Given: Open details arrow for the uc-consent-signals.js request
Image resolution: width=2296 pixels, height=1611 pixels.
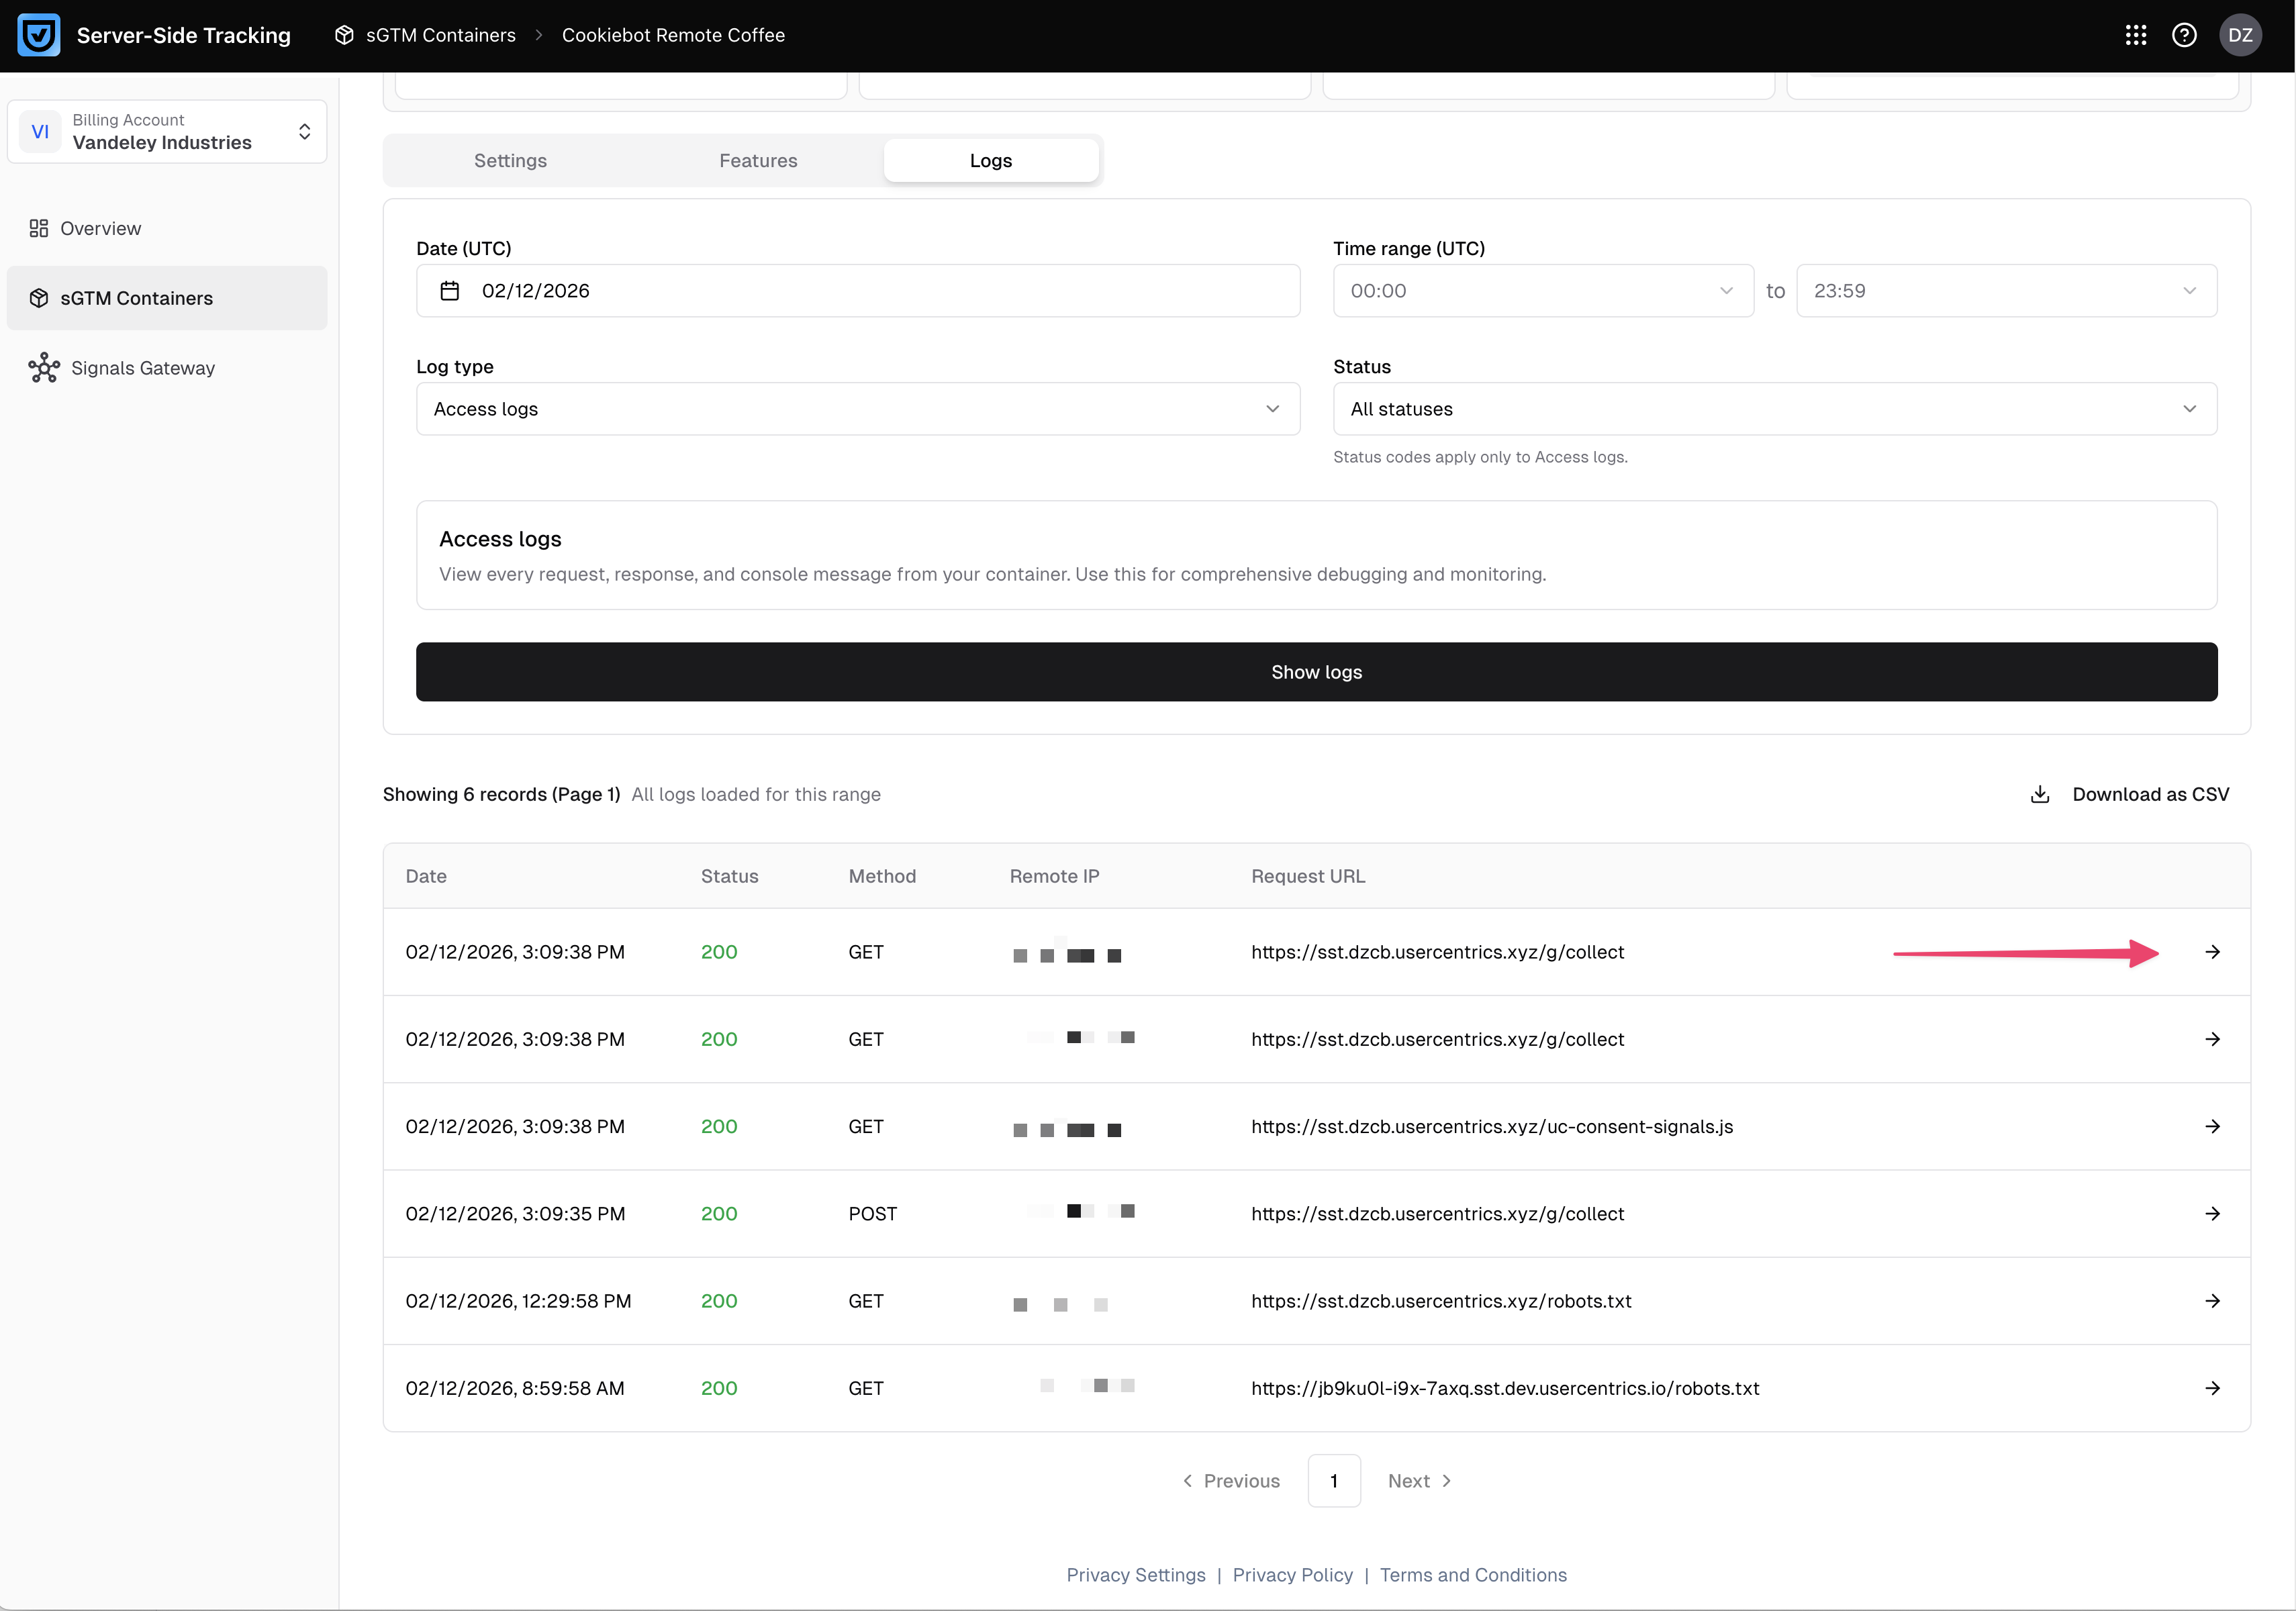Looking at the screenshot, I should click(2212, 1127).
